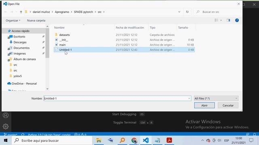The height and width of the screenshot is (145, 259).
Task: Open help with the question mark icon
Action: click(x=237, y=20)
